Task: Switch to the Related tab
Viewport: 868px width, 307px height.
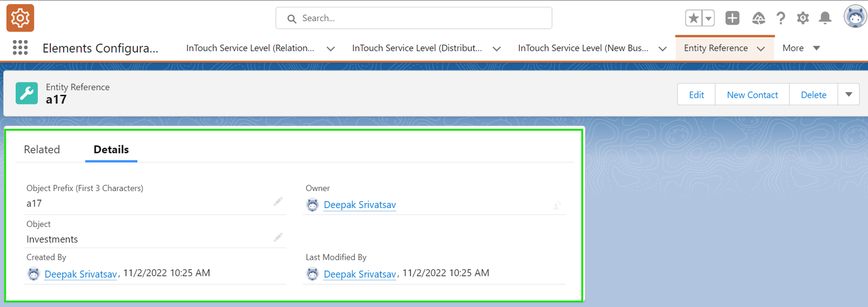Action: pyautogui.click(x=42, y=150)
